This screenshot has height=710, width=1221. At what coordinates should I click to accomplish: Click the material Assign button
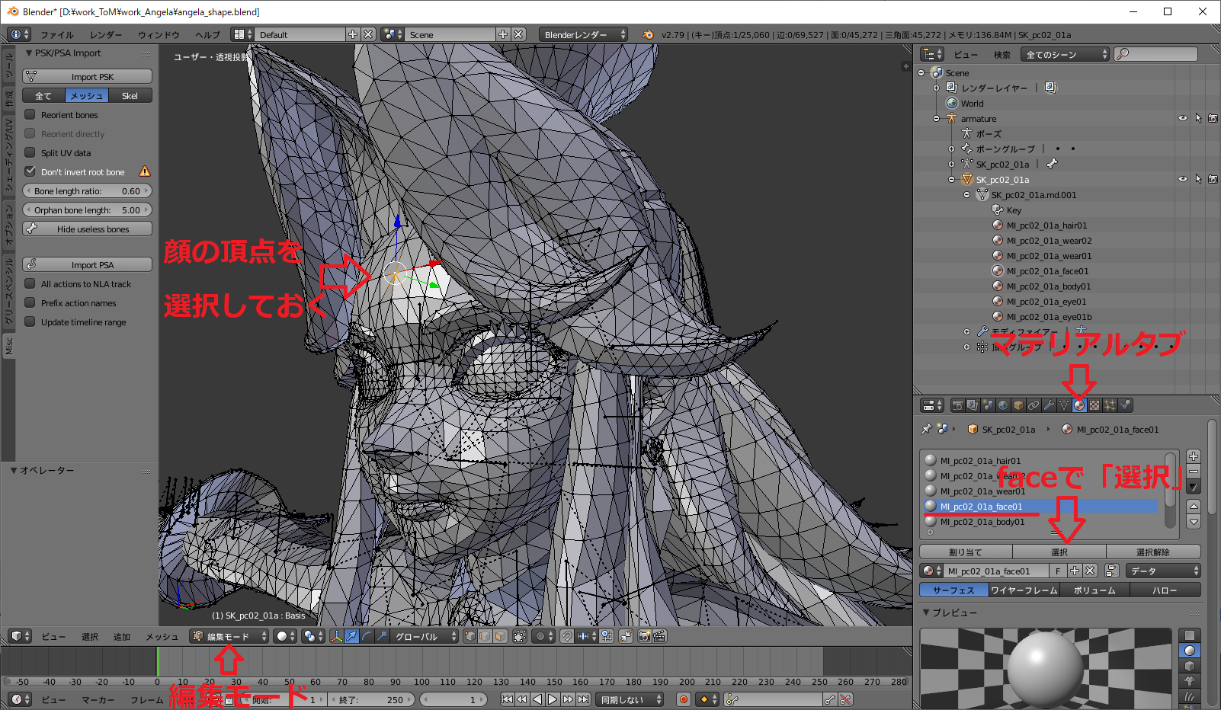coord(966,552)
